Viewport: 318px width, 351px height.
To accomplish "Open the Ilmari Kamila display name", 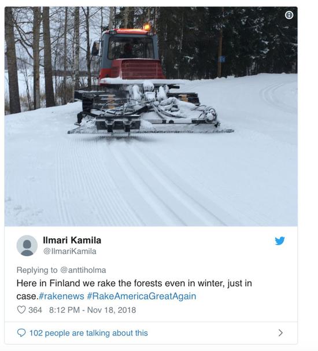I will coord(72,240).
